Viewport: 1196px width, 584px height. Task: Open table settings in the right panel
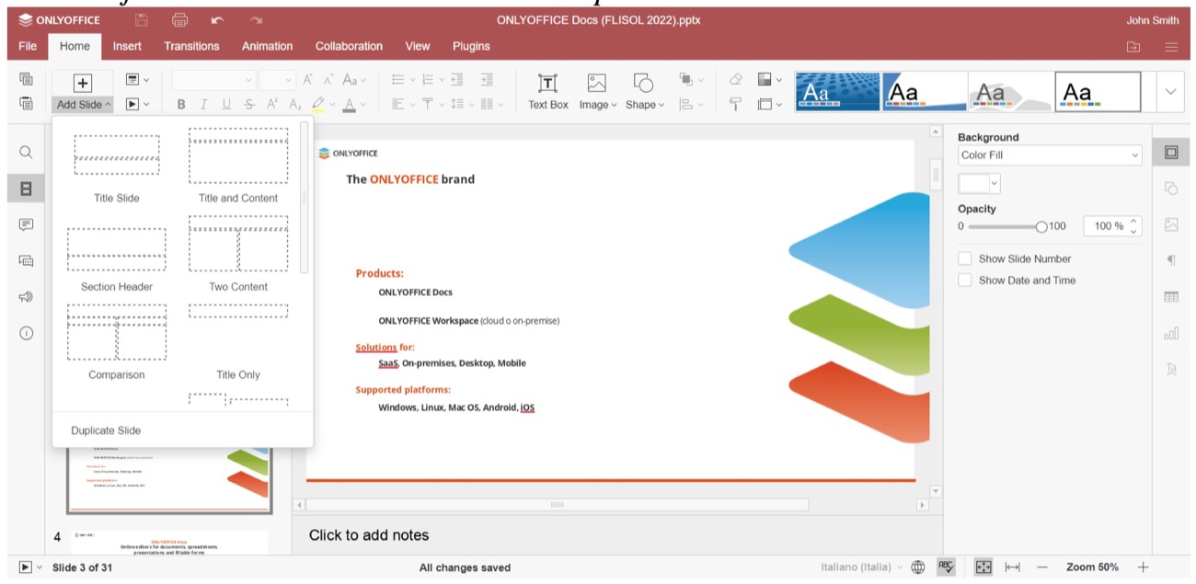pyautogui.click(x=1170, y=296)
